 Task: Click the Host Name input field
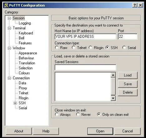(x=85, y=37)
